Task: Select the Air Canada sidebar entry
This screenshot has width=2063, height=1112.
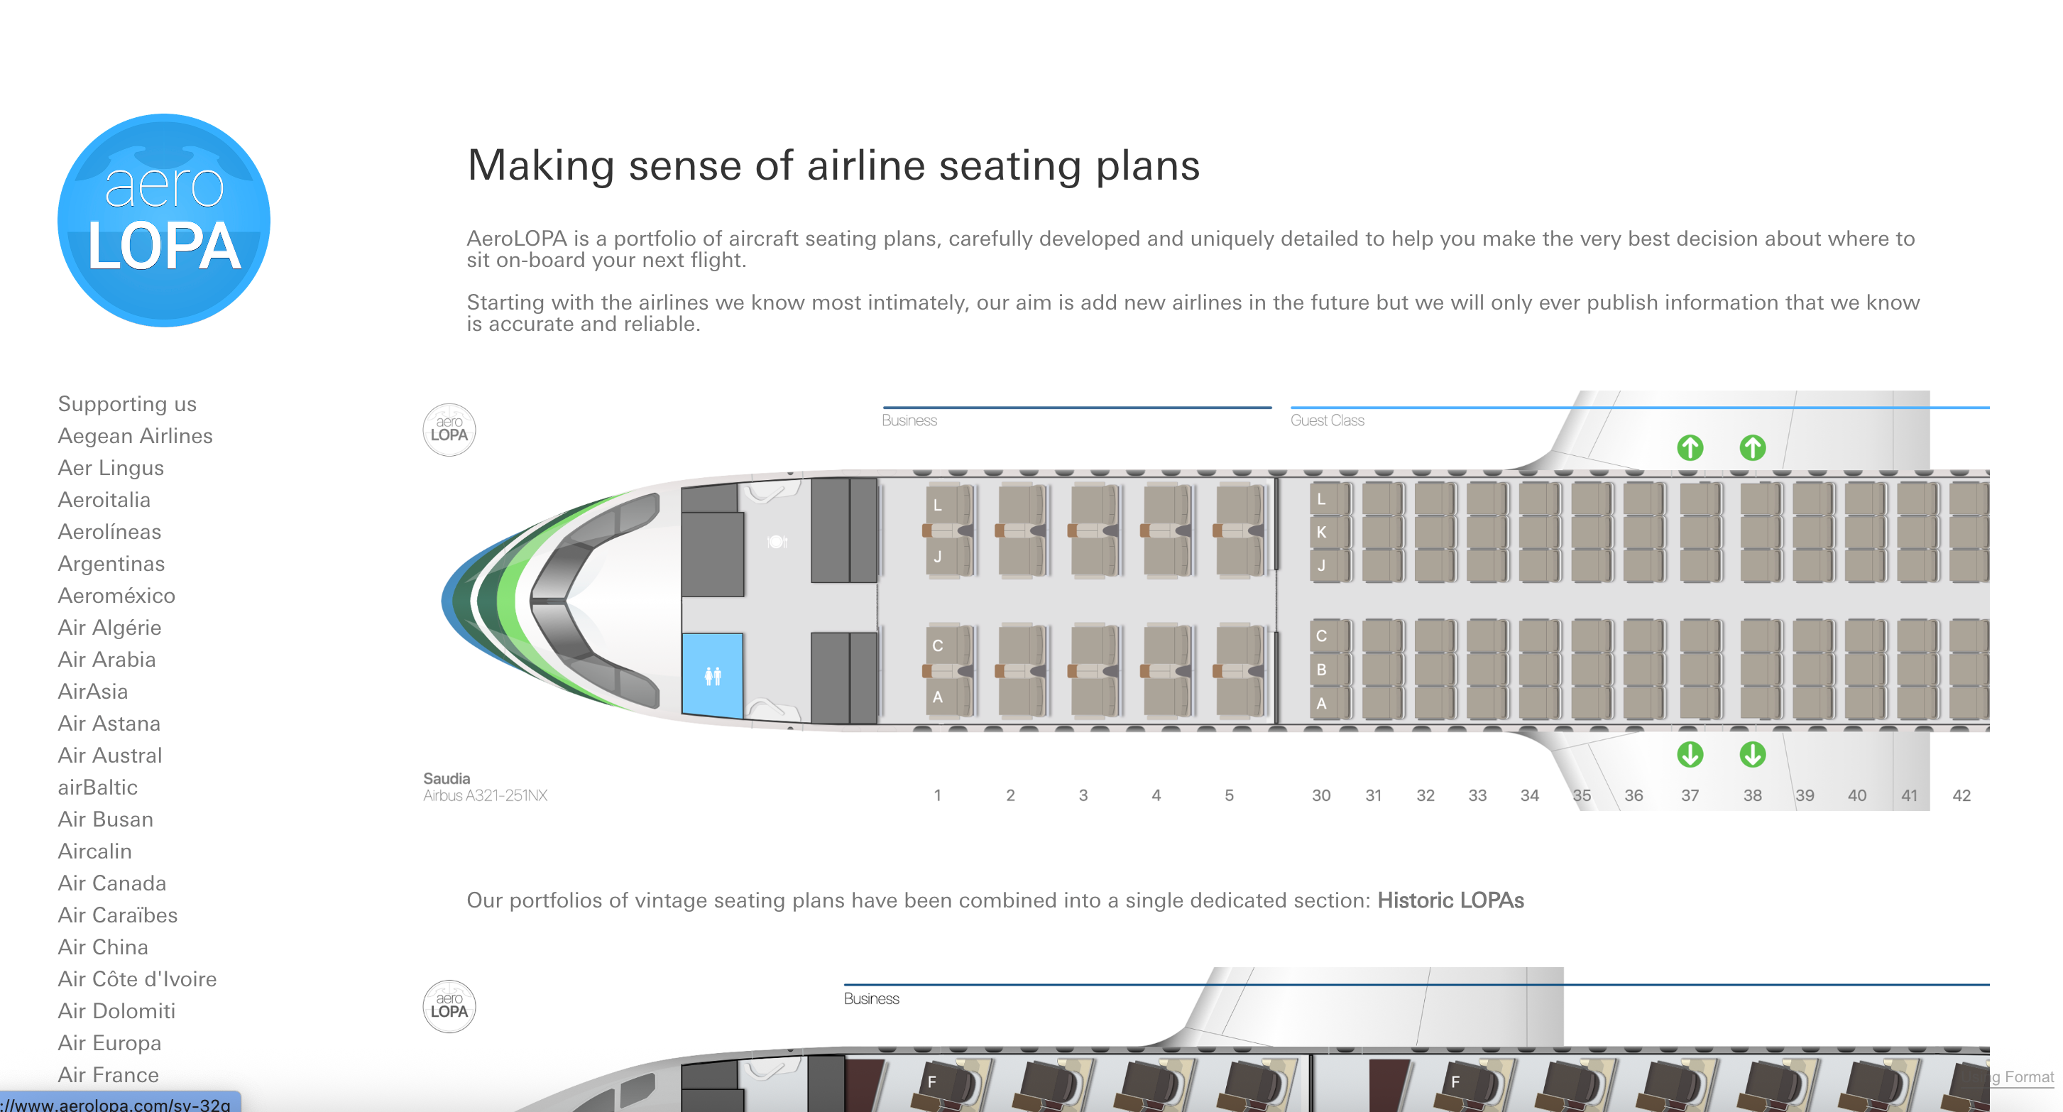Action: pos(112,883)
